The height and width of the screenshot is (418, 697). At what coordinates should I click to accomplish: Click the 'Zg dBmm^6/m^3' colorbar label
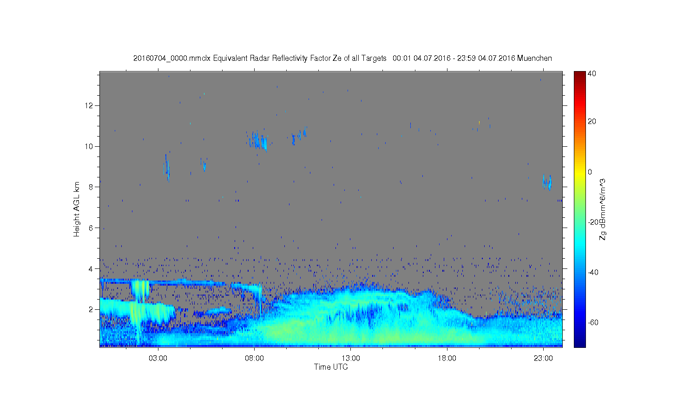(x=603, y=209)
